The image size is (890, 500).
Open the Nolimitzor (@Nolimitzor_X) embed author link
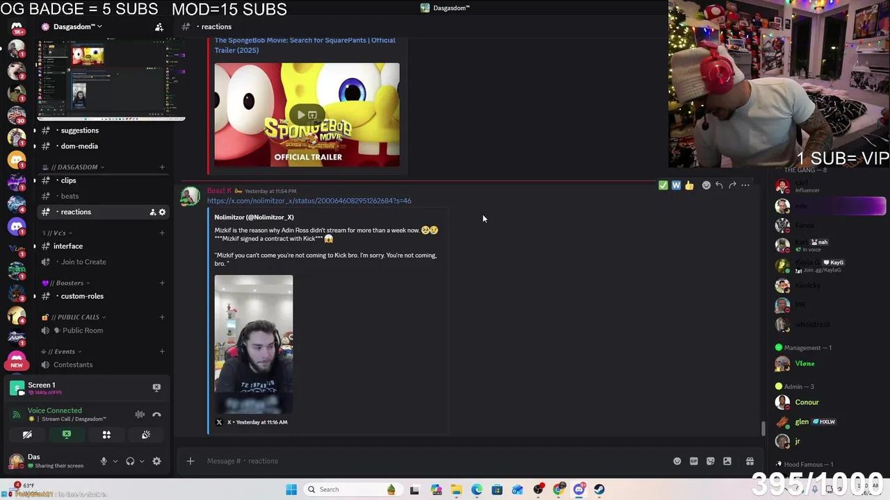tap(254, 217)
